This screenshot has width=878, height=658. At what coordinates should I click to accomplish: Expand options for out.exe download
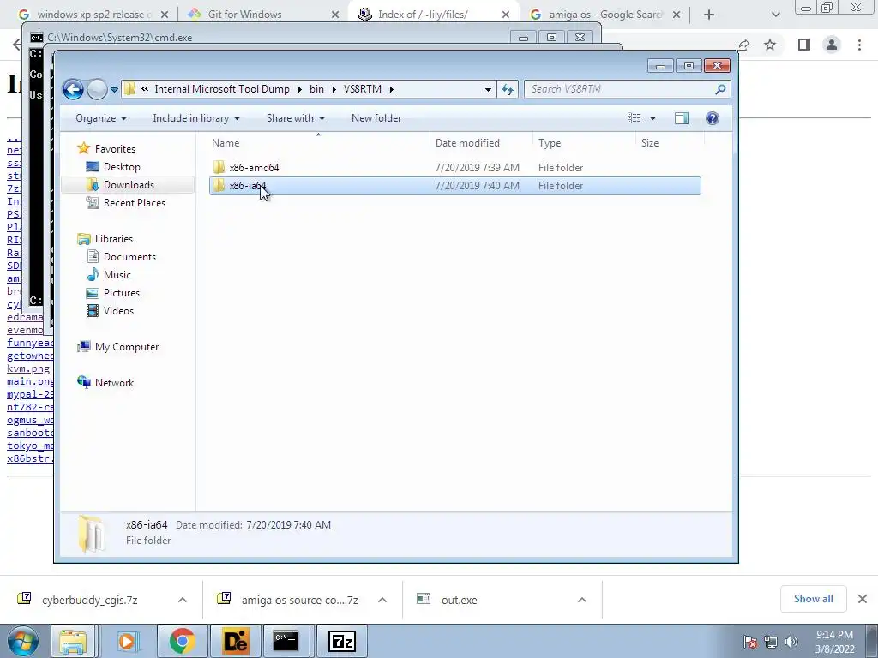pyautogui.click(x=582, y=600)
